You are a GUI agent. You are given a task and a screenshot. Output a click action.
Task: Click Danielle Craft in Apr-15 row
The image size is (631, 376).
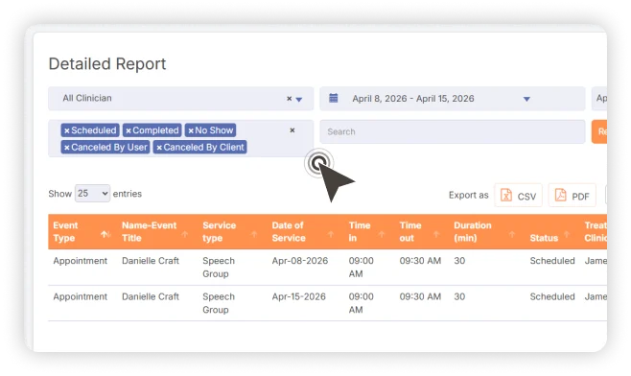151,296
